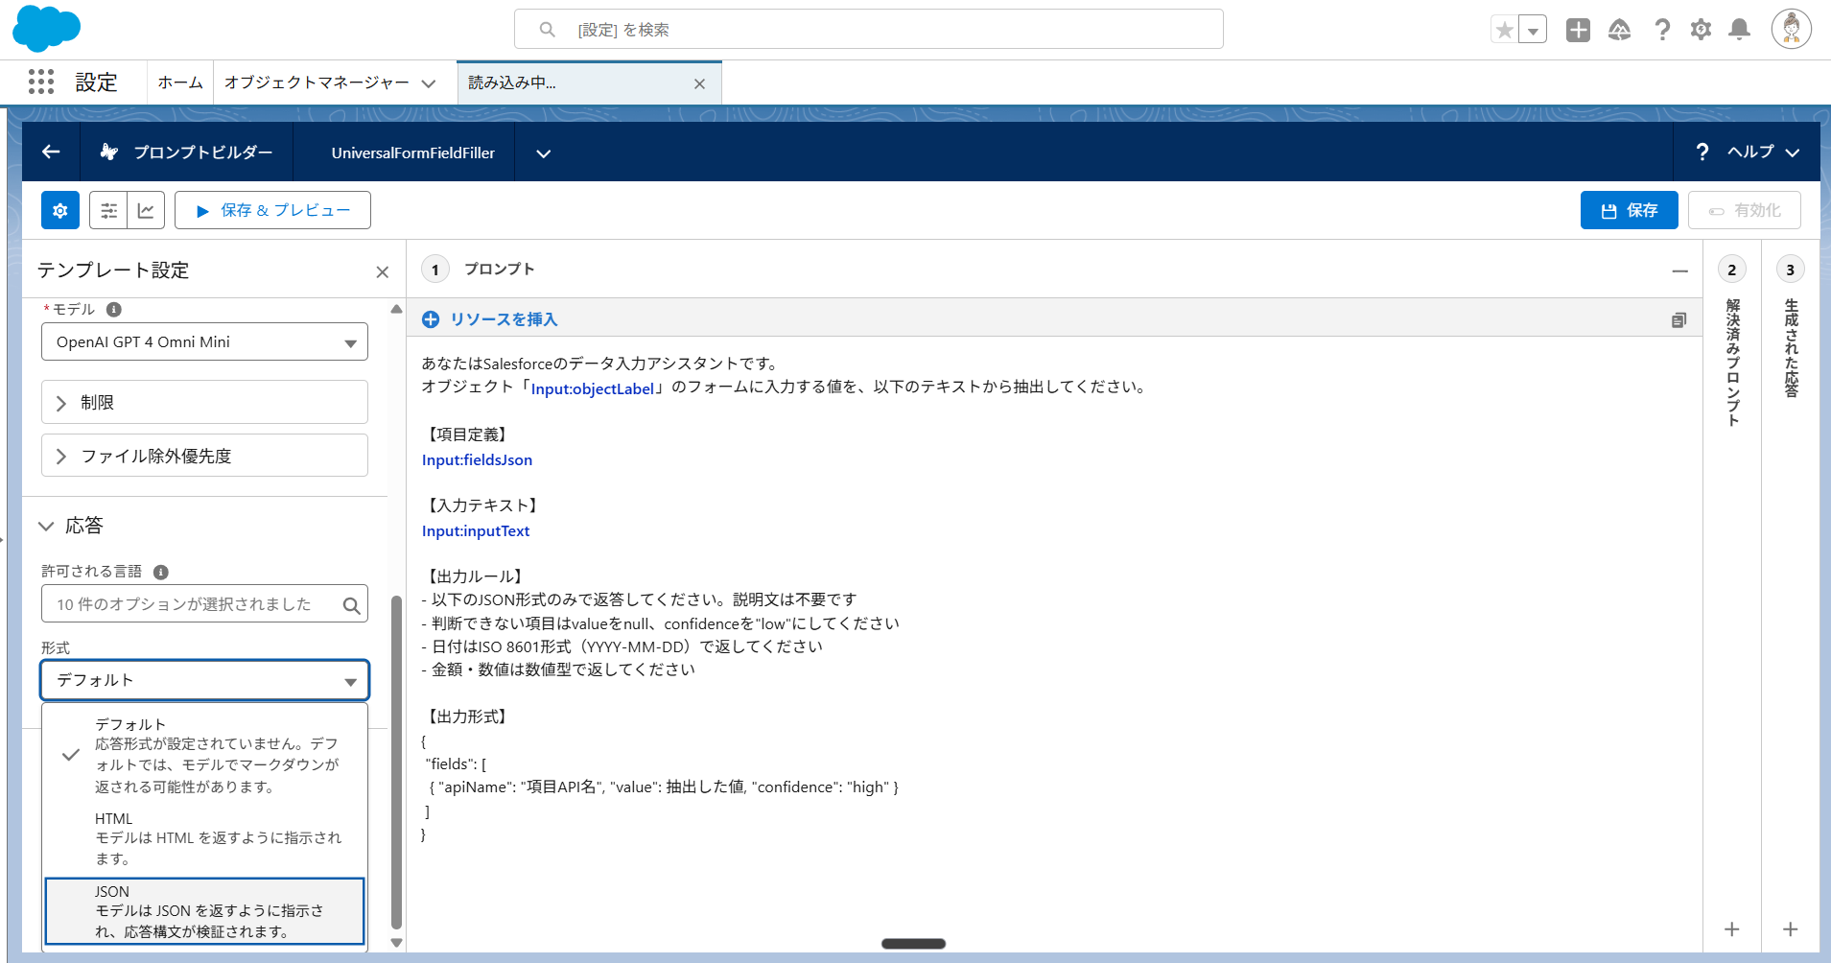Click the sliders configuration icon in toolbar
The image size is (1831, 963).
pos(108,210)
